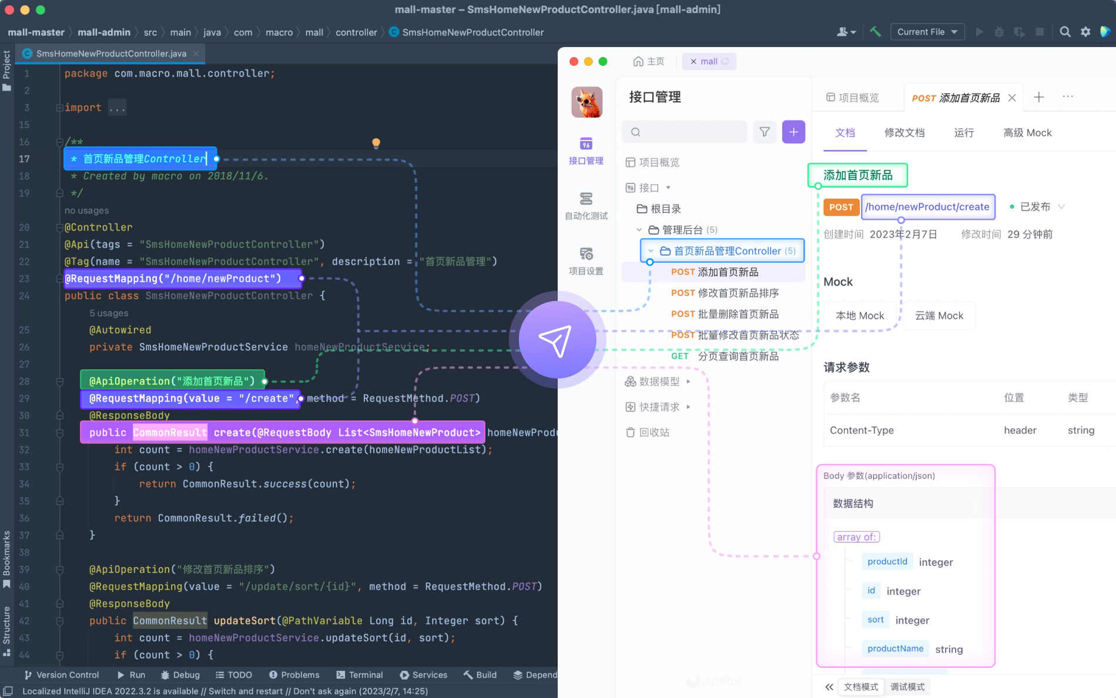Image resolution: width=1116 pixels, height=698 pixels.
Task: Open the Debug tool window
Action: pos(180,674)
